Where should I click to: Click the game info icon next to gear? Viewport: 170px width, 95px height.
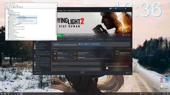point(126,35)
